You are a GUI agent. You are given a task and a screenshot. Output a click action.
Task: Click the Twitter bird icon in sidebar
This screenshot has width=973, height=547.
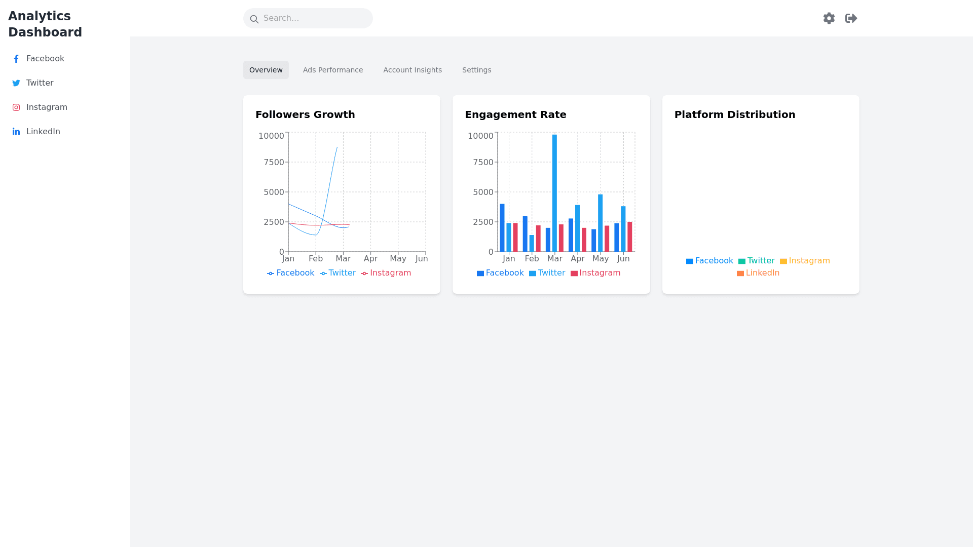16,83
